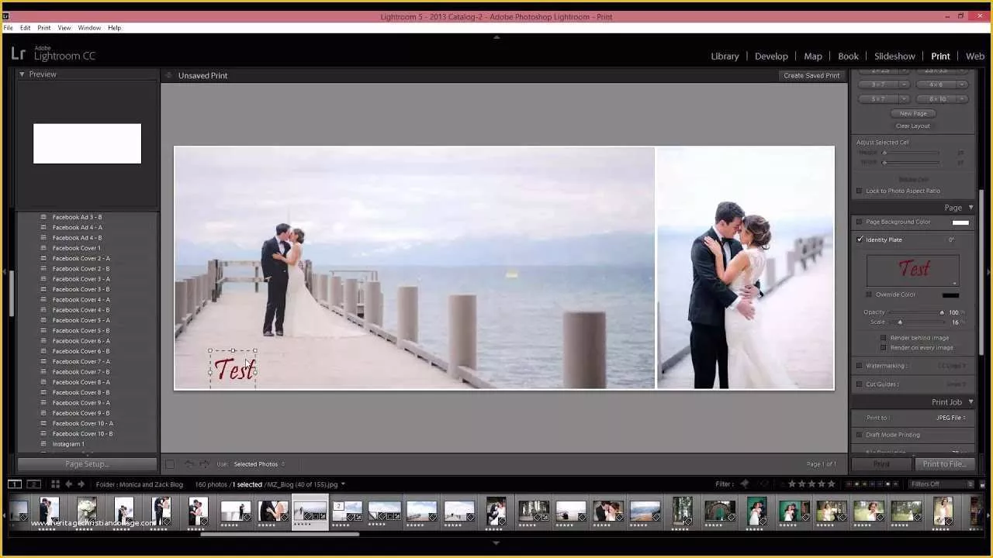Select second window display icon 2
This screenshot has height=558, width=993.
tap(33, 484)
